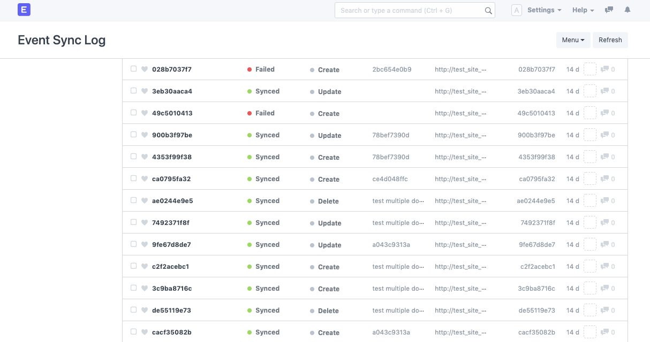Favorite the cacf35082b row via heart

pos(145,332)
